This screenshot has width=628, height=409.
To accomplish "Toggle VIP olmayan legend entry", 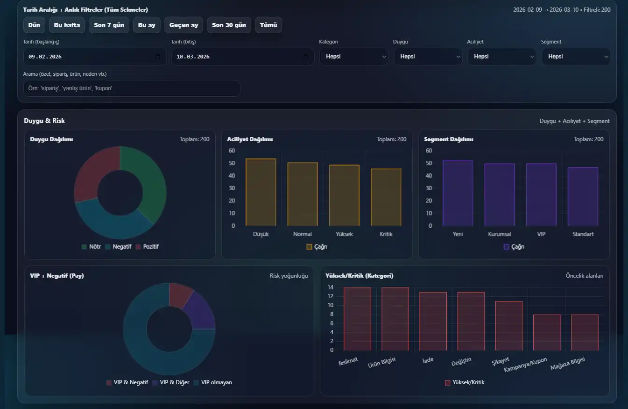I will pyautogui.click(x=212, y=382).
